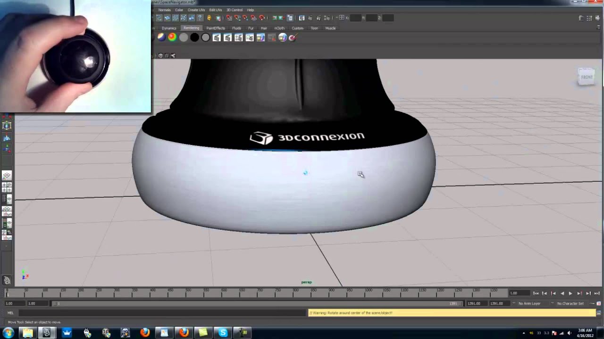Viewport: 604px width, 339px height.
Task: Click the show manipulator tool icon
Action: point(7,149)
